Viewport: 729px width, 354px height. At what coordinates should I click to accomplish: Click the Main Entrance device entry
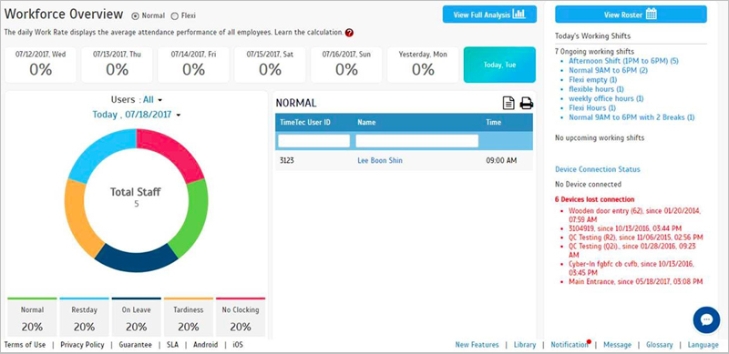(x=635, y=281)
